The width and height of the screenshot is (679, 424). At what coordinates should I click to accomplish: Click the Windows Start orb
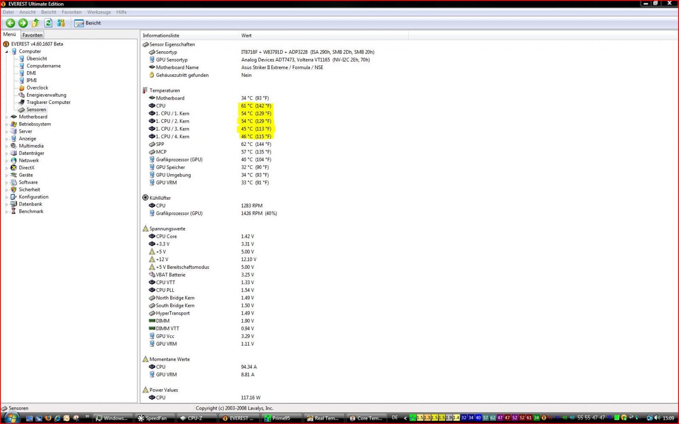tap(11, 418)
